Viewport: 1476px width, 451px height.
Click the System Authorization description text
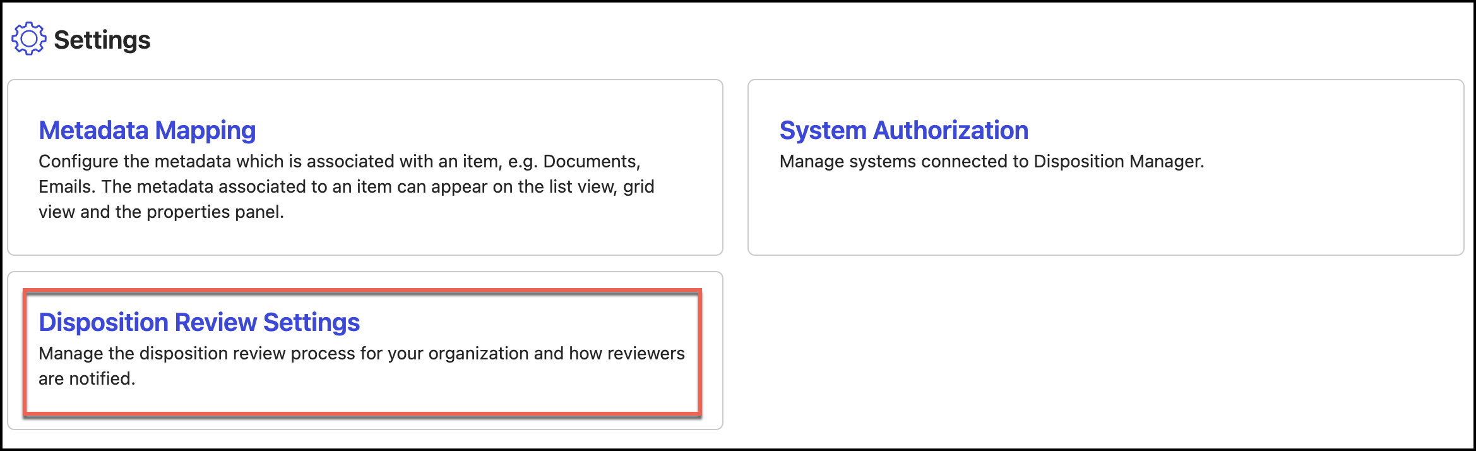click(991, 162)
